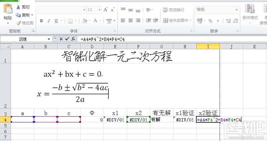Open the fill color bucket
The height and width of the screenshot is (141, 267).
pyautogui.click(x=84, y=21)
